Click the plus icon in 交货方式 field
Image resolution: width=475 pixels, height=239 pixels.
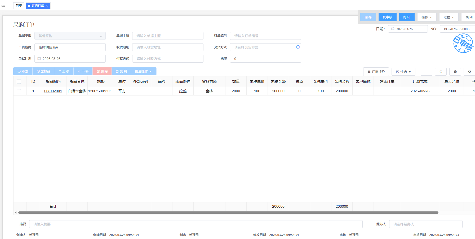tap(298, 47)
